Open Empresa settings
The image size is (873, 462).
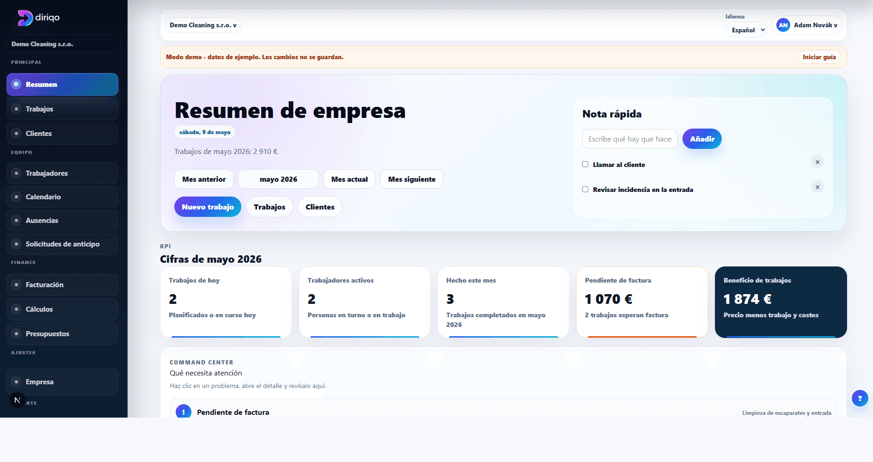(62, 382)
